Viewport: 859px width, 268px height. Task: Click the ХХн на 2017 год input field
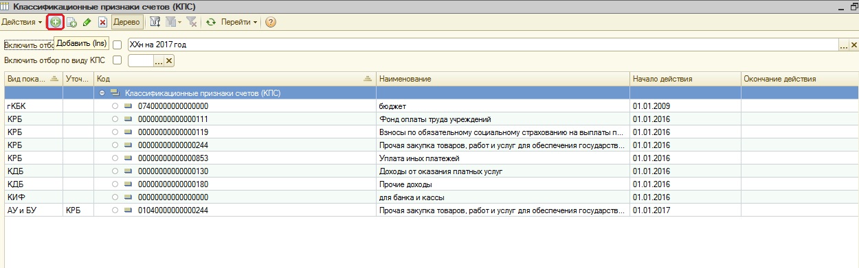[483, 45]
